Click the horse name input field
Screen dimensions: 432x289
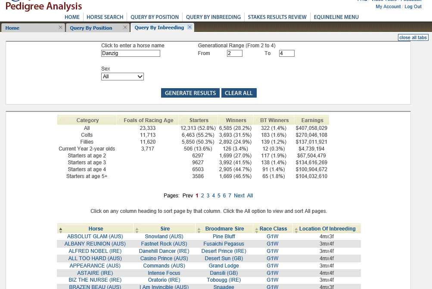click(131, 53)
